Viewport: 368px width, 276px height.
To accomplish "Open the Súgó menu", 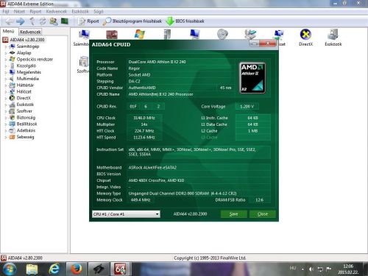I will coord(99,11).
